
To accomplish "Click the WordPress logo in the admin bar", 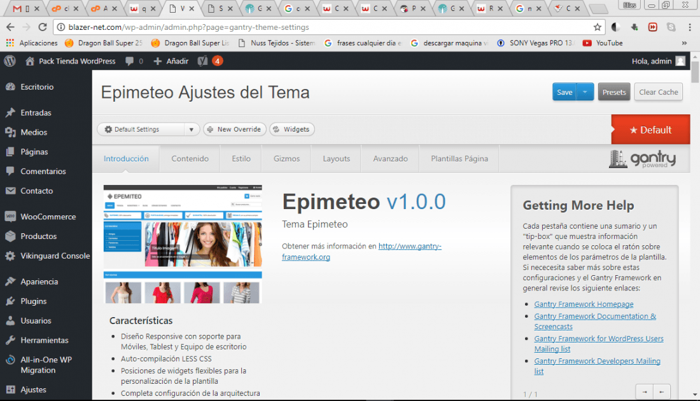I will click(10, 61).
